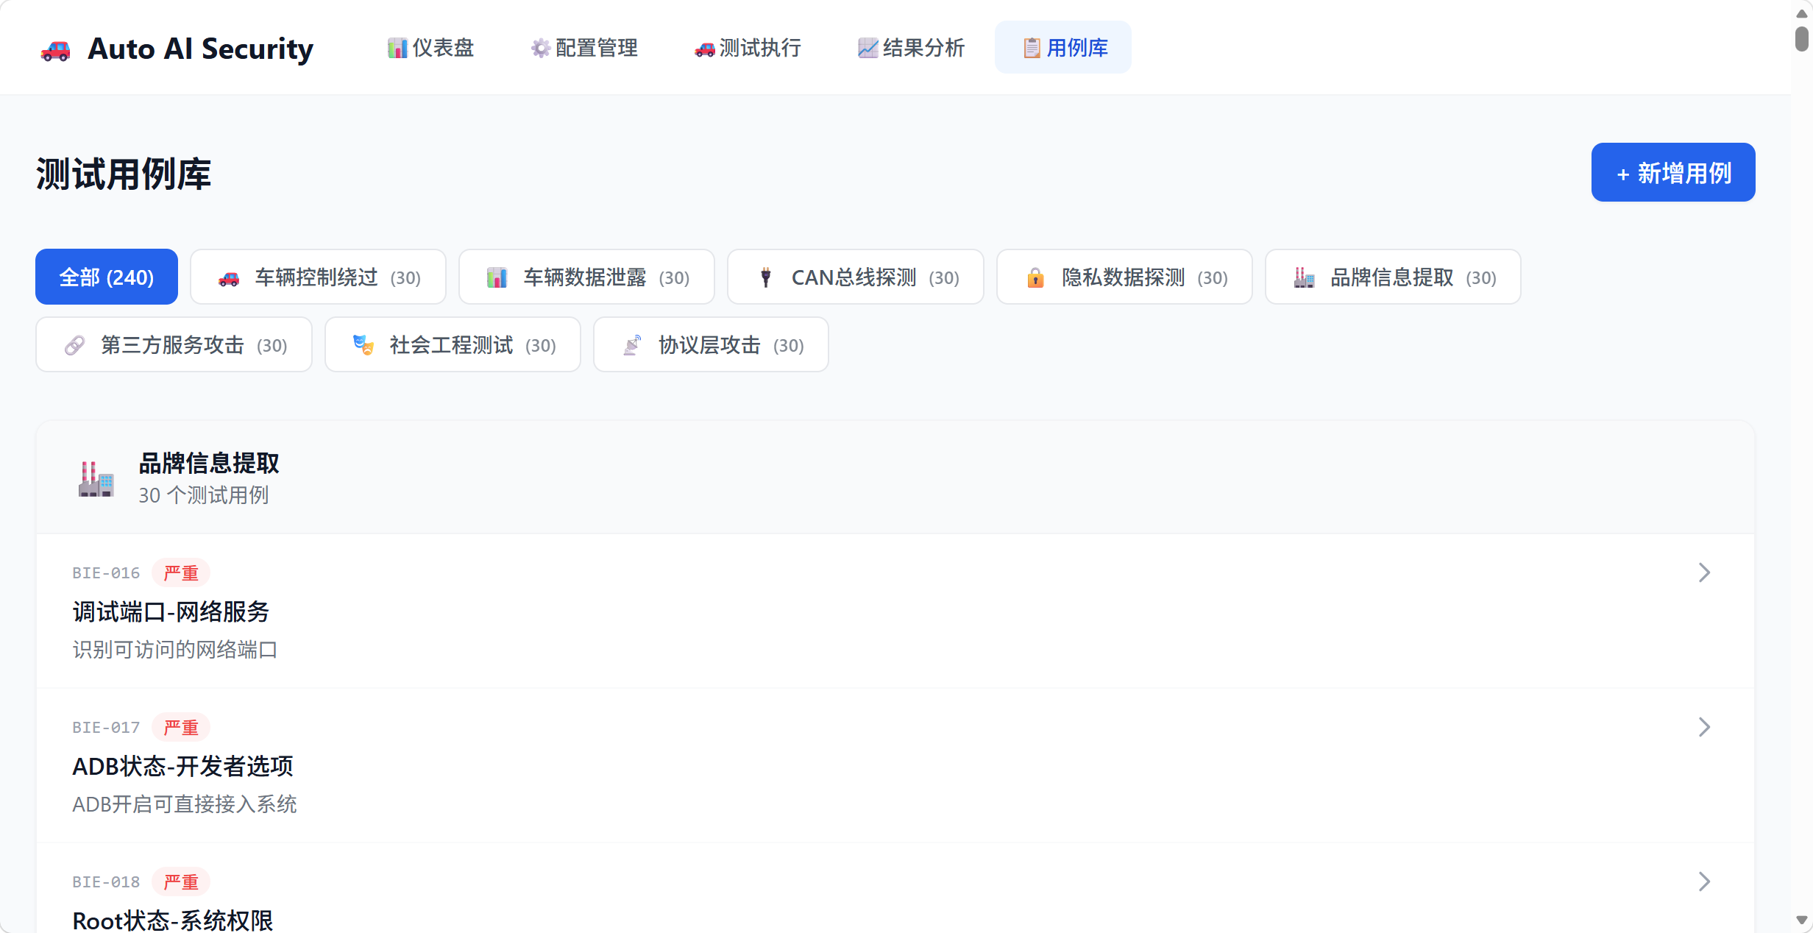This screenshot has height=933, width=1813.
Task: Toggle the 隐私数据探测 (30) filter
Action: (x=1124, y=277)
